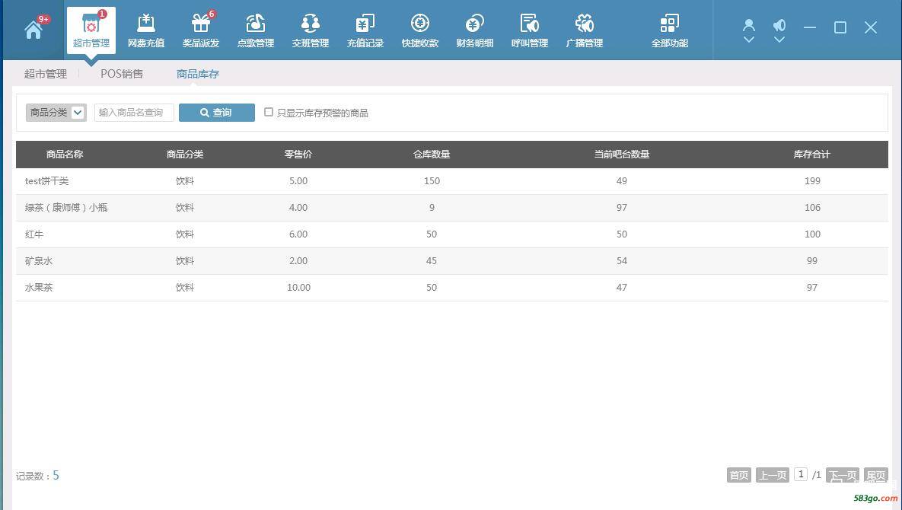This screenshot has width=902, height=510.
Task: Switch to the 超市管理 sub-tab
Action: point(46,74)
